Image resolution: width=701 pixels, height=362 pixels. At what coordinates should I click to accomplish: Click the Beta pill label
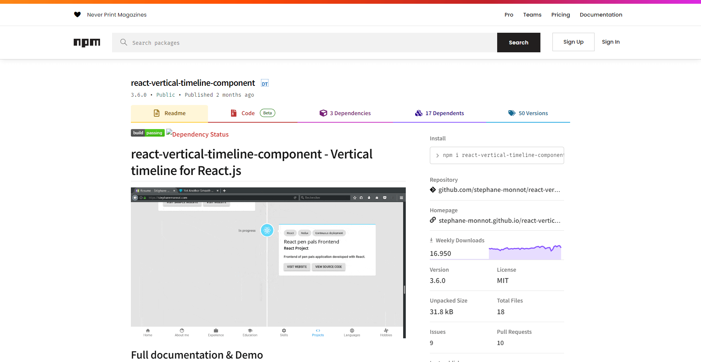267,113
